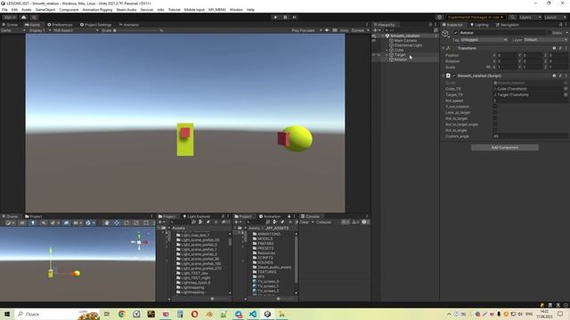Image resolution: width=570 pixels, height=320 pixels.
Task: Switch to Project Settings tab
Action: [95, 25]
